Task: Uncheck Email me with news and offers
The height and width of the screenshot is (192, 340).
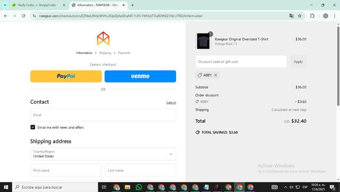Action: (x=33, y=127)
